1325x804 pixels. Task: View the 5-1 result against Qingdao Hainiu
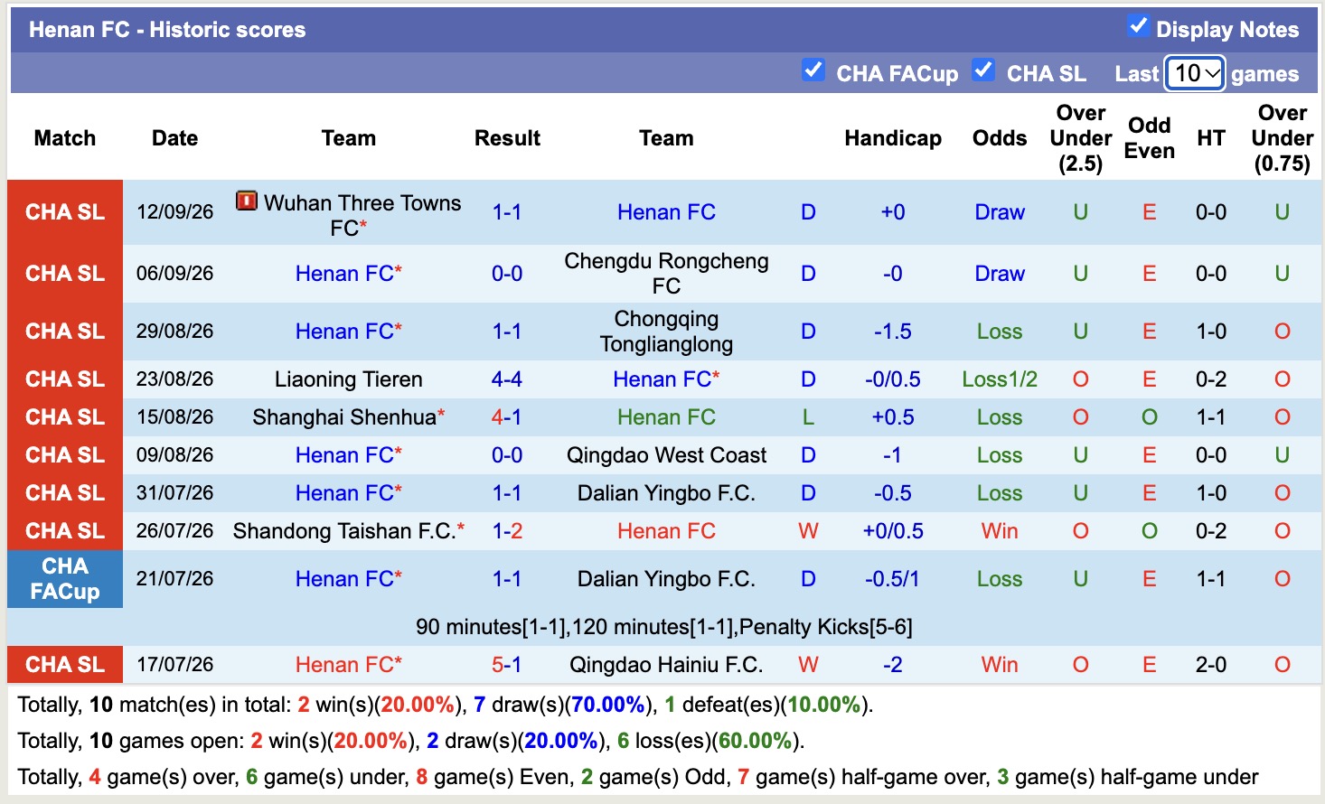(507, 665)
